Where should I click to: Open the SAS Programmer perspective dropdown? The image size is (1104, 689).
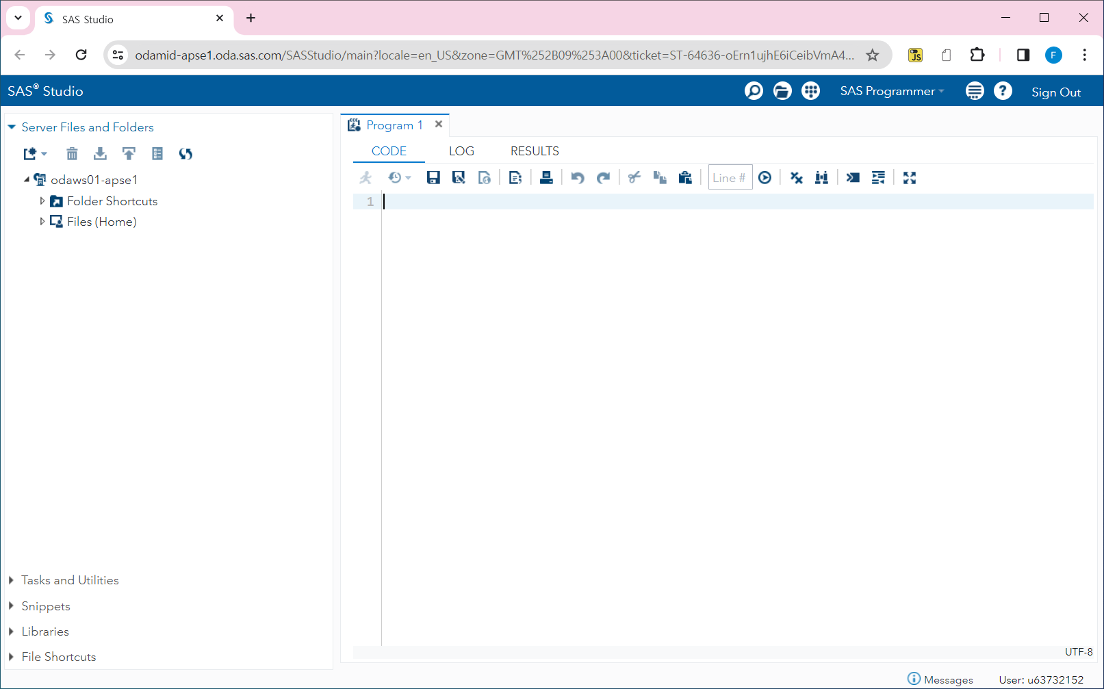tap(892, 91)
